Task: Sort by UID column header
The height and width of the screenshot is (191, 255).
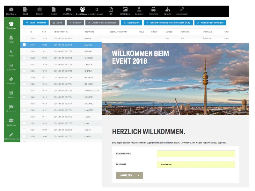Action: (44, 32)
